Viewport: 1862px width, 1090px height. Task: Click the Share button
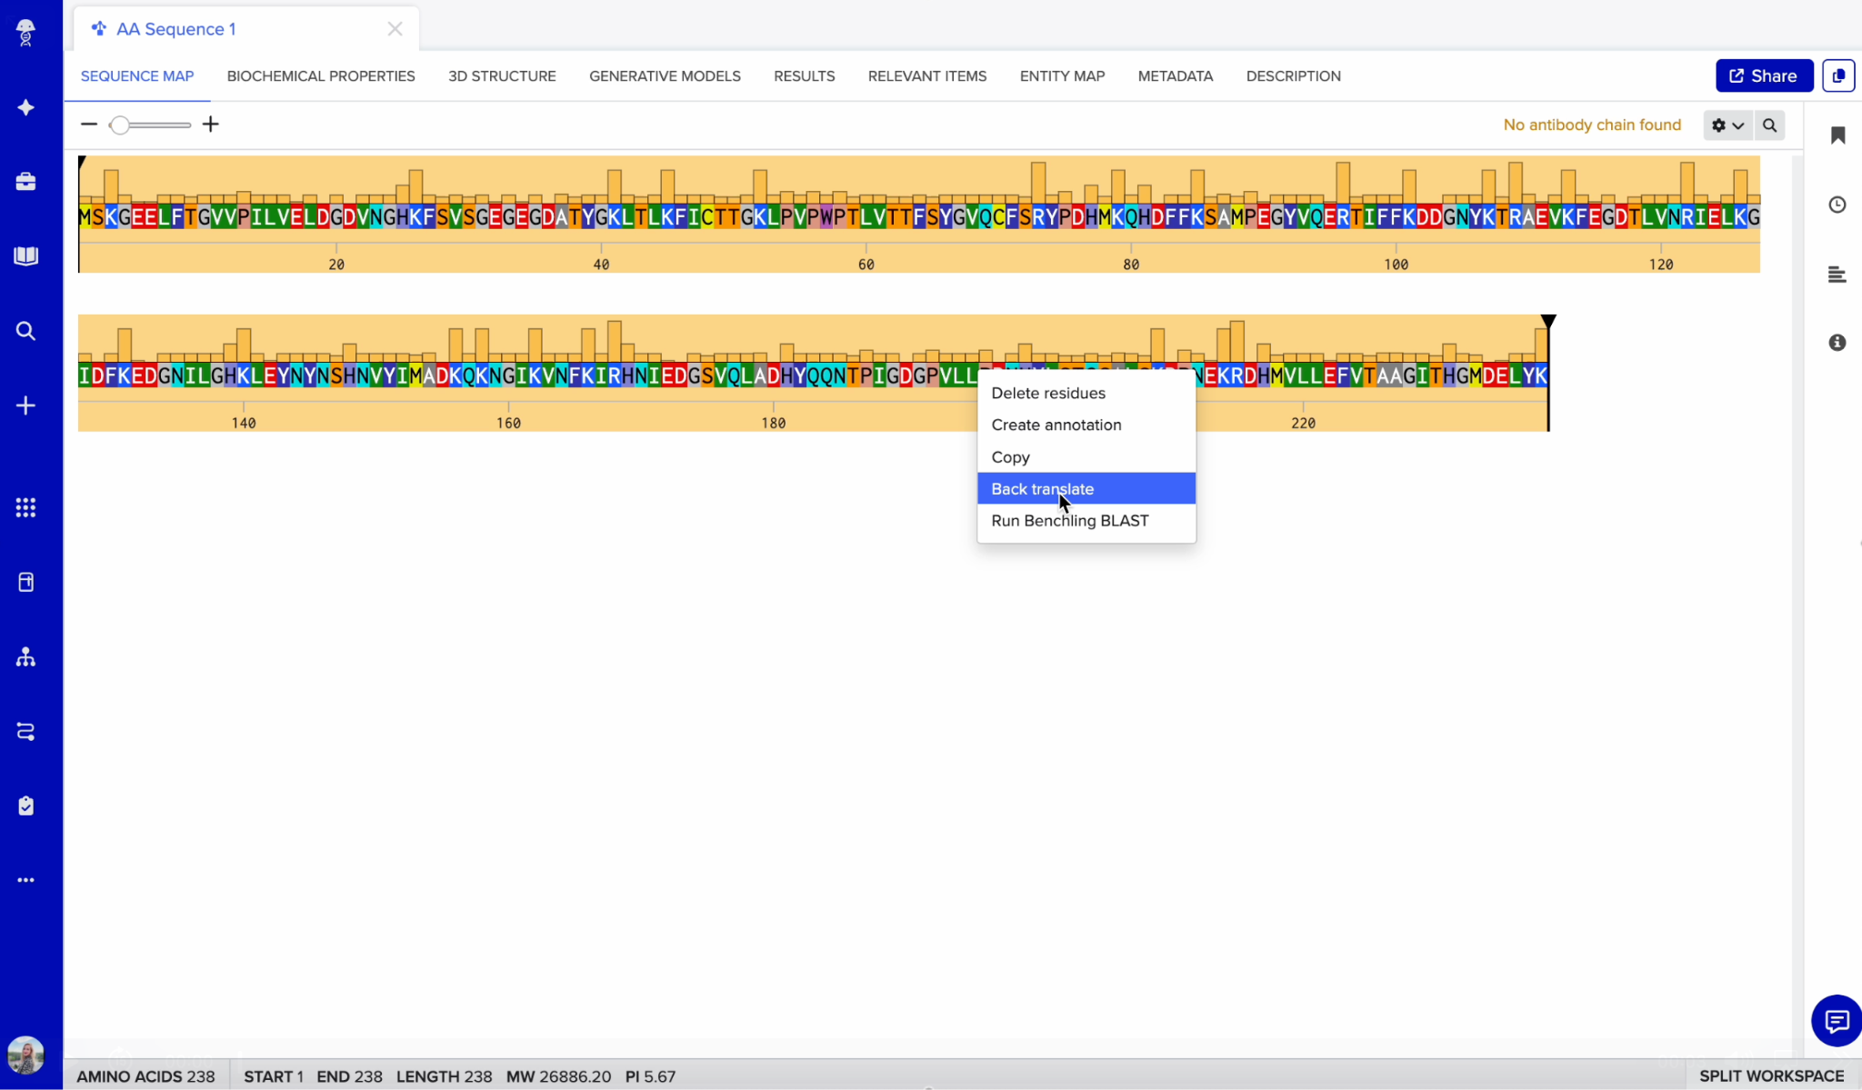tap(1764, 75)
